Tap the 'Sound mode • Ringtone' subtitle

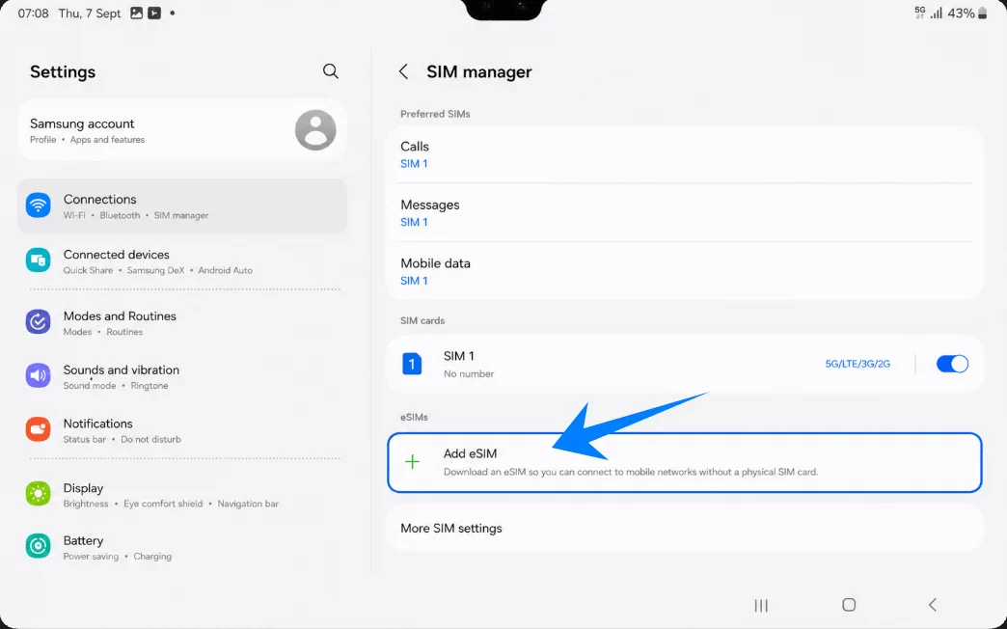point(116,386)
